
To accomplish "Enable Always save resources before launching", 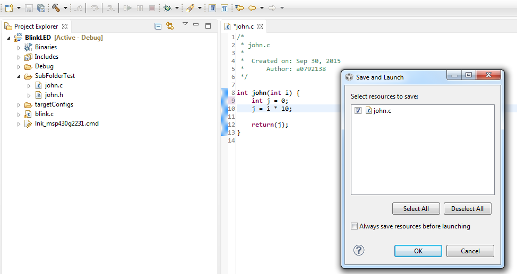I will coord(354,226).
